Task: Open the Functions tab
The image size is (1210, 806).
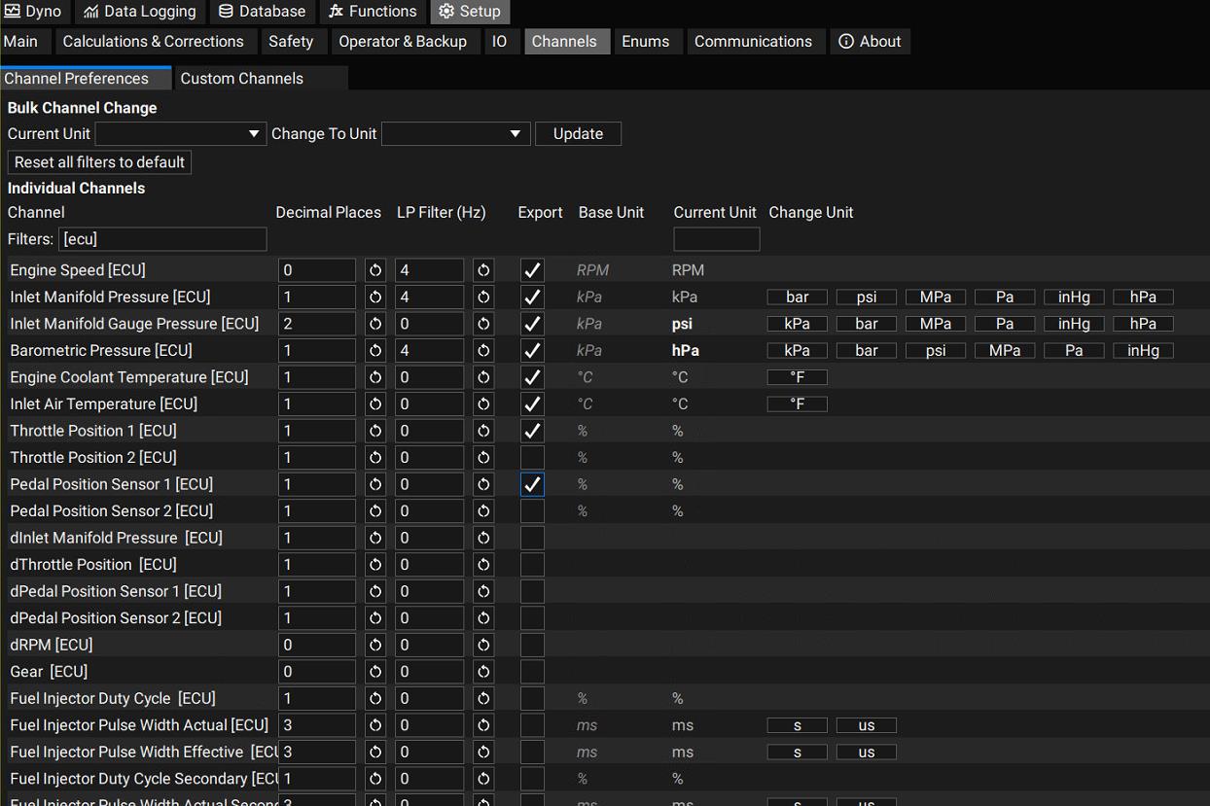Action: (x=374, y=12)
